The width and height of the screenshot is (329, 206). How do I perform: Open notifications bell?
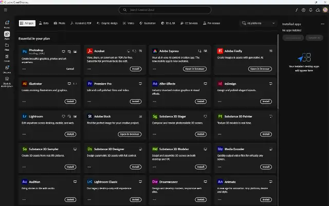[x=310, y=10]
